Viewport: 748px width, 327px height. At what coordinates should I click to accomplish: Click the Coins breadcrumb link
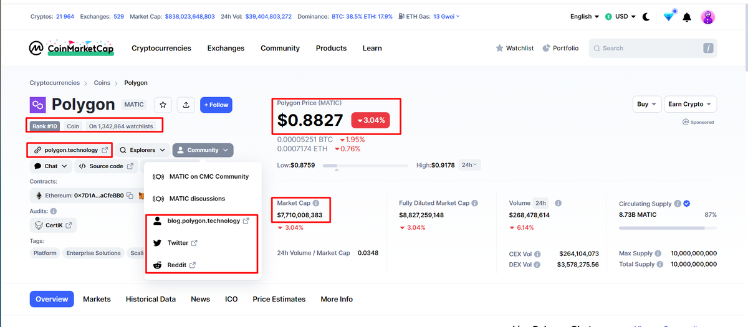click(102, 83)
